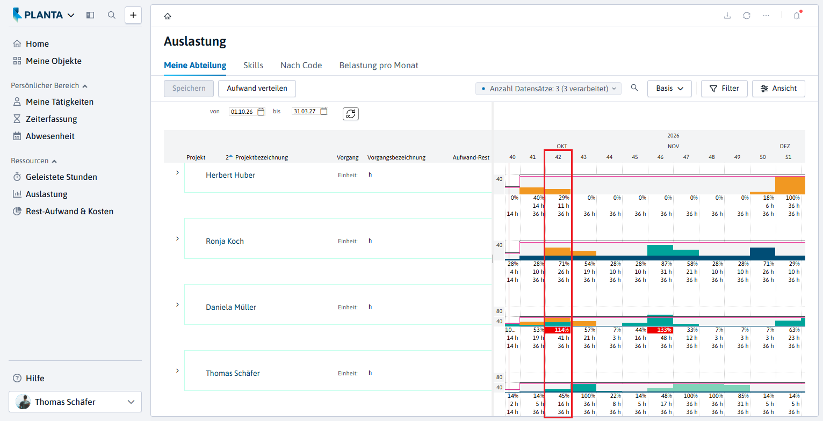Viewport: 823px width, 421px height.
Task: Expand the Thomas Schäfer row
Action: (x=177, y=371)
